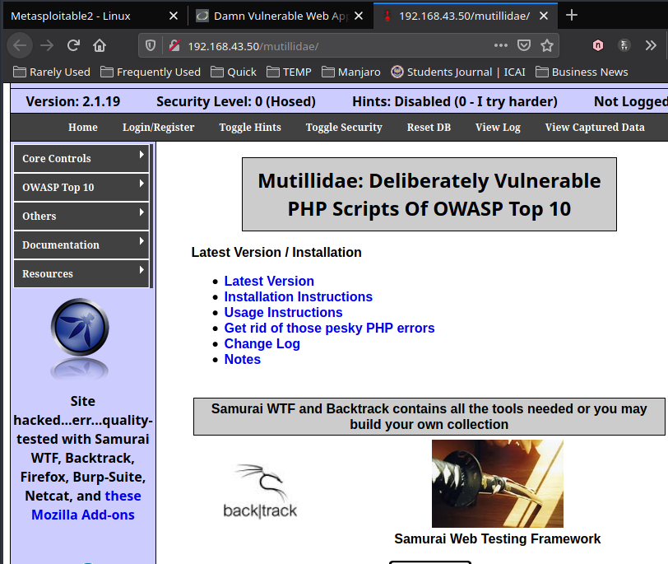Open the Notes link
This screenshot has height=564, width=668.
pos(243,359)
